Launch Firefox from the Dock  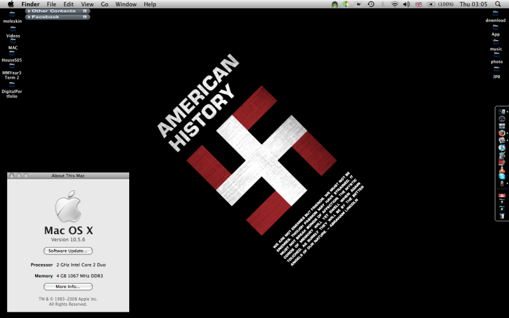pos(502,133)
